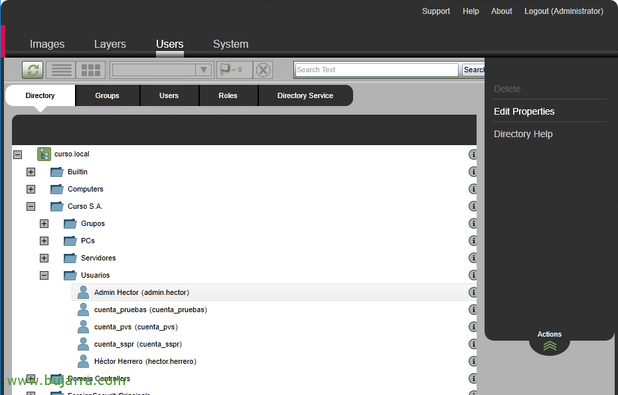Switch to grid view icon
The width and height of the screenshot is (618, 395).
pos(90,70)
